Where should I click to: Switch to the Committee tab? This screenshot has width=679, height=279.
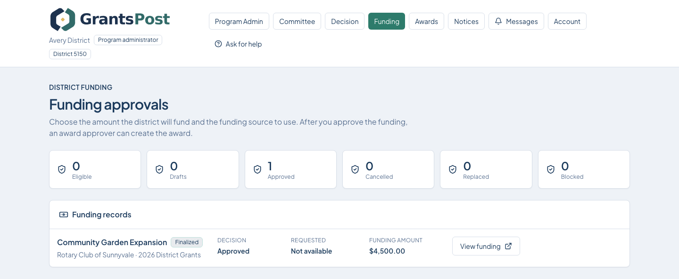(x=297, y=21)
